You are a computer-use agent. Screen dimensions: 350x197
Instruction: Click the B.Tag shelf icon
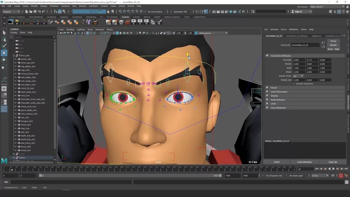click(x=109, y=22)
